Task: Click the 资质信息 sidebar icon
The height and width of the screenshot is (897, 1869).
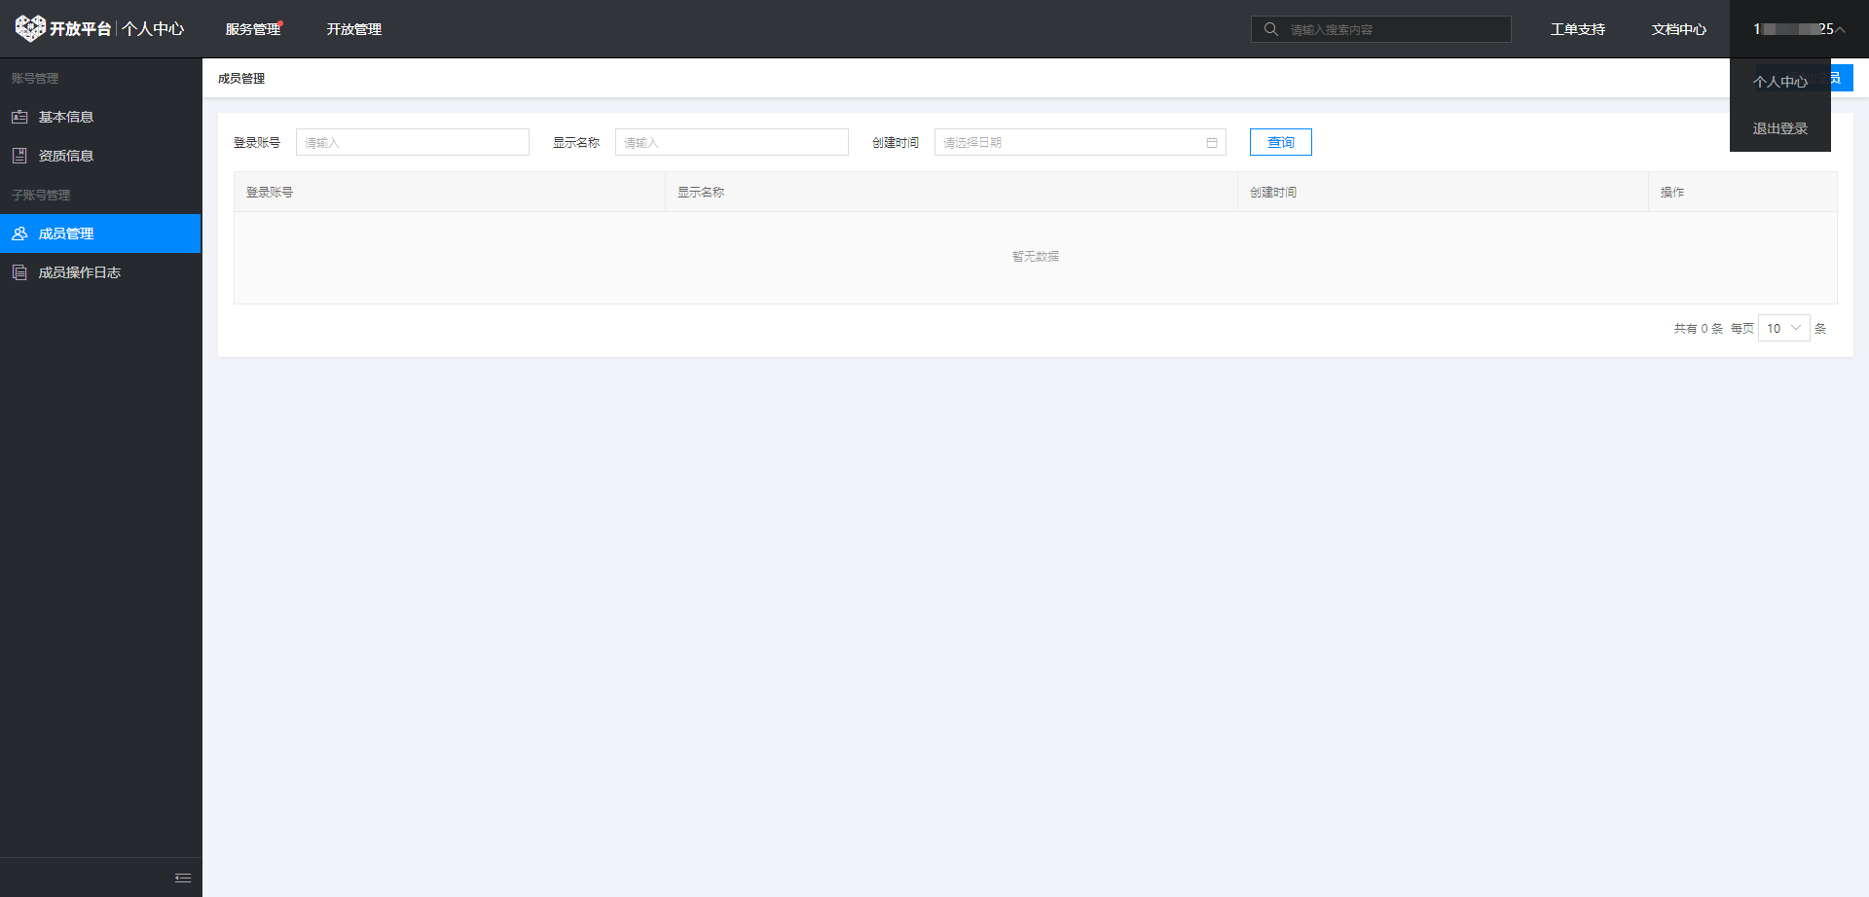Action: pyautogui.click(x=19, y=156)
